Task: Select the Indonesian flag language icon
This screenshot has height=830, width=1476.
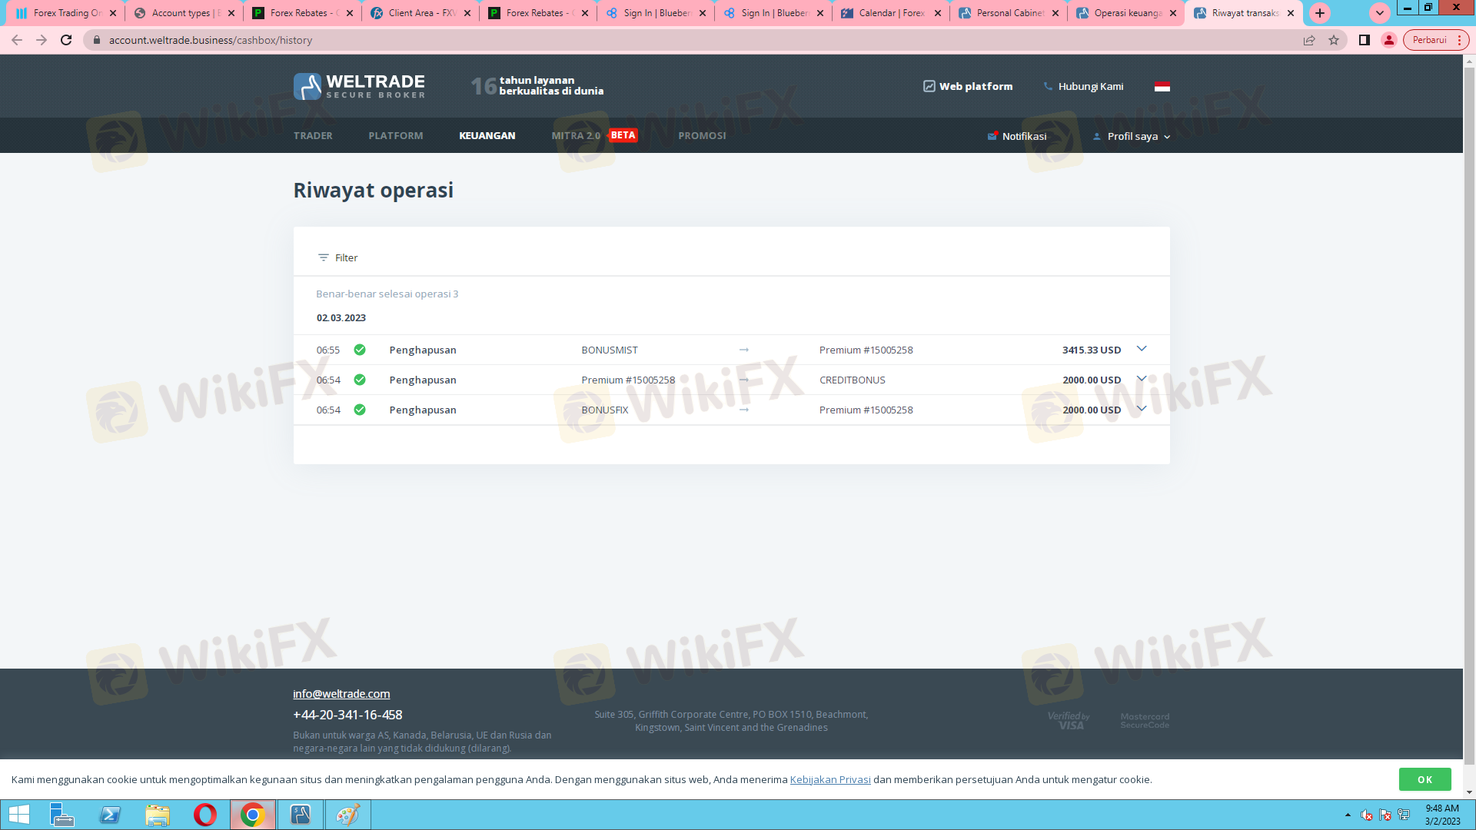Action: tap(1162, 86)
